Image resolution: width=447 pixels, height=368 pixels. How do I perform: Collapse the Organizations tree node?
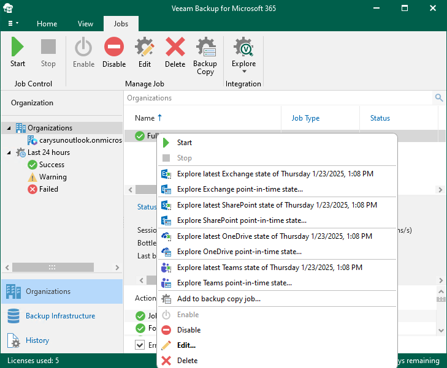[9, 129]
